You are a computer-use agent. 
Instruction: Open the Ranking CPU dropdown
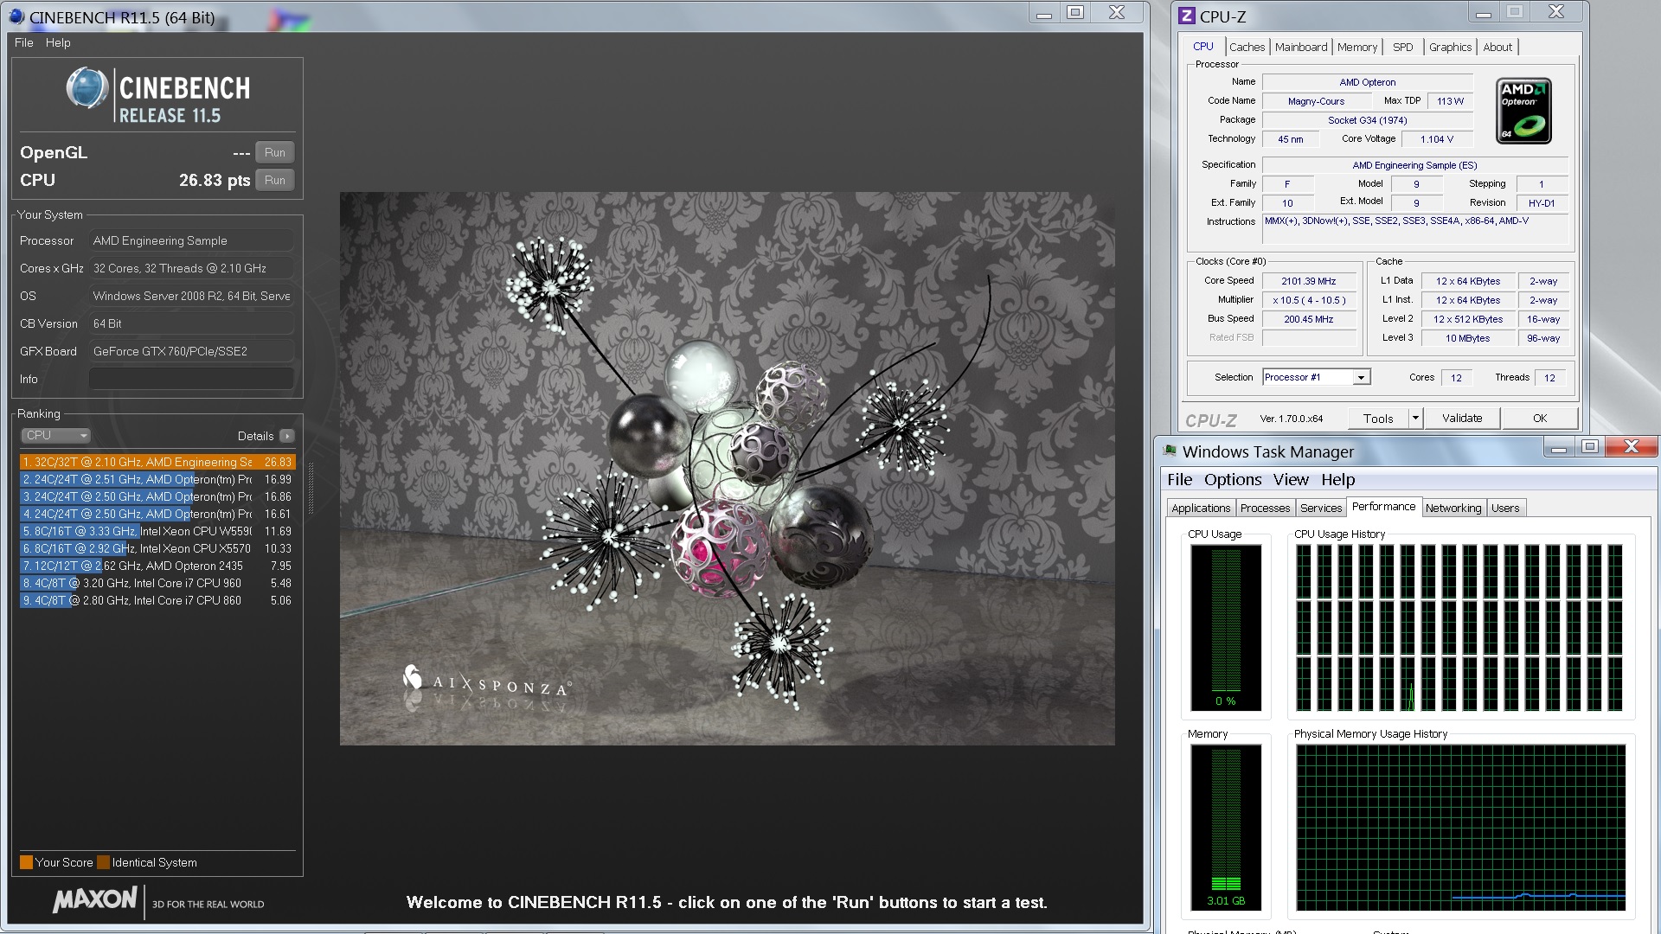(x=55, y=436)
